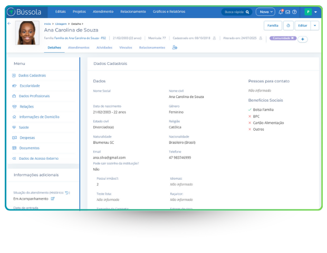
Task: Switch to the Detalhes tab
Action: pos(54,47)
